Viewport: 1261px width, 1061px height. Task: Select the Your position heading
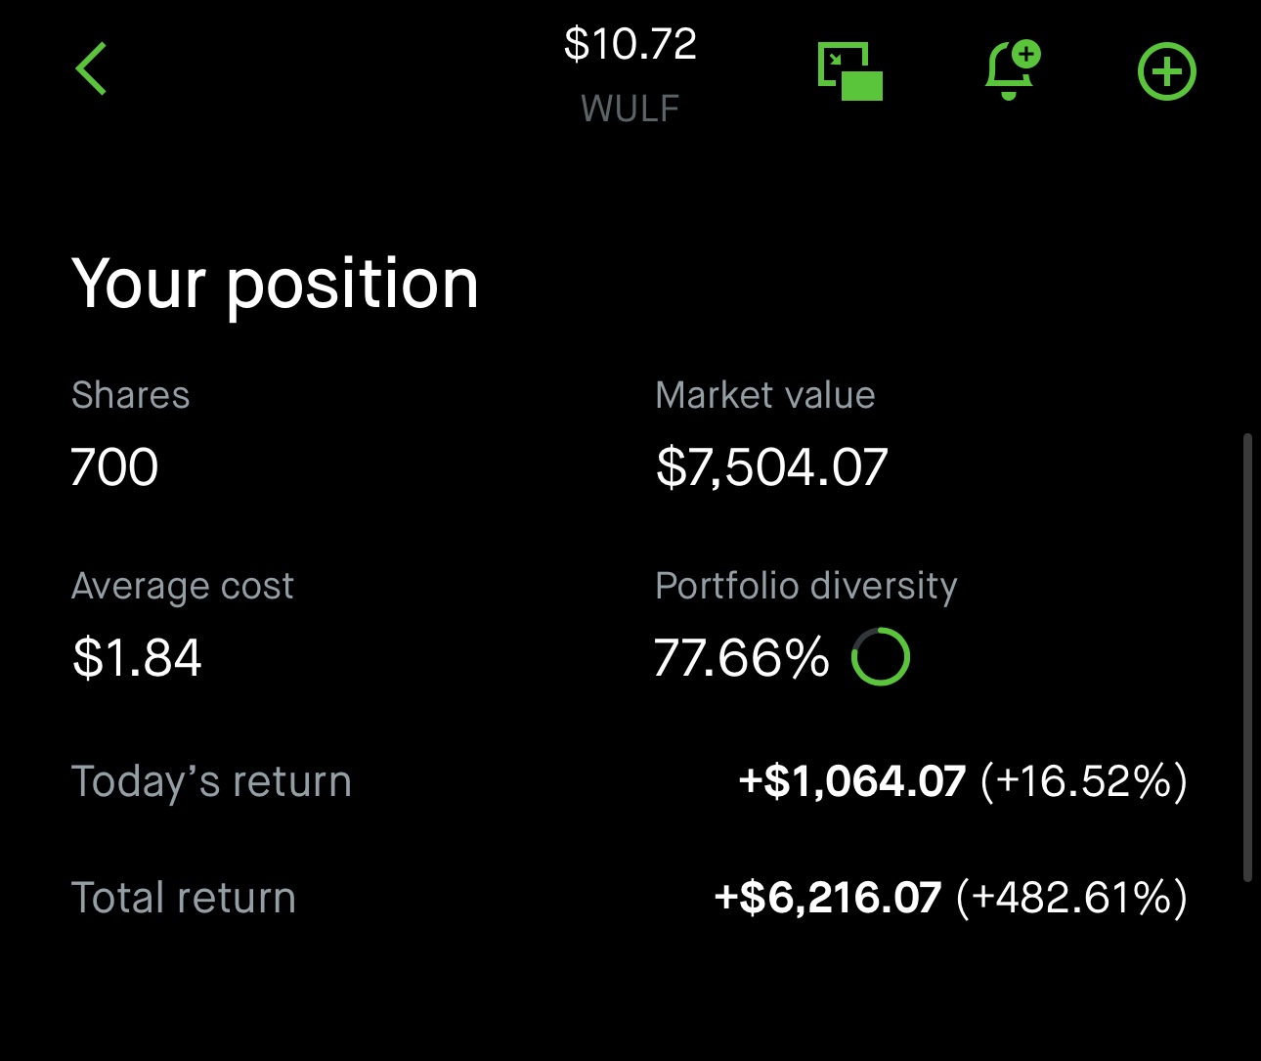[x=275, y=285]
